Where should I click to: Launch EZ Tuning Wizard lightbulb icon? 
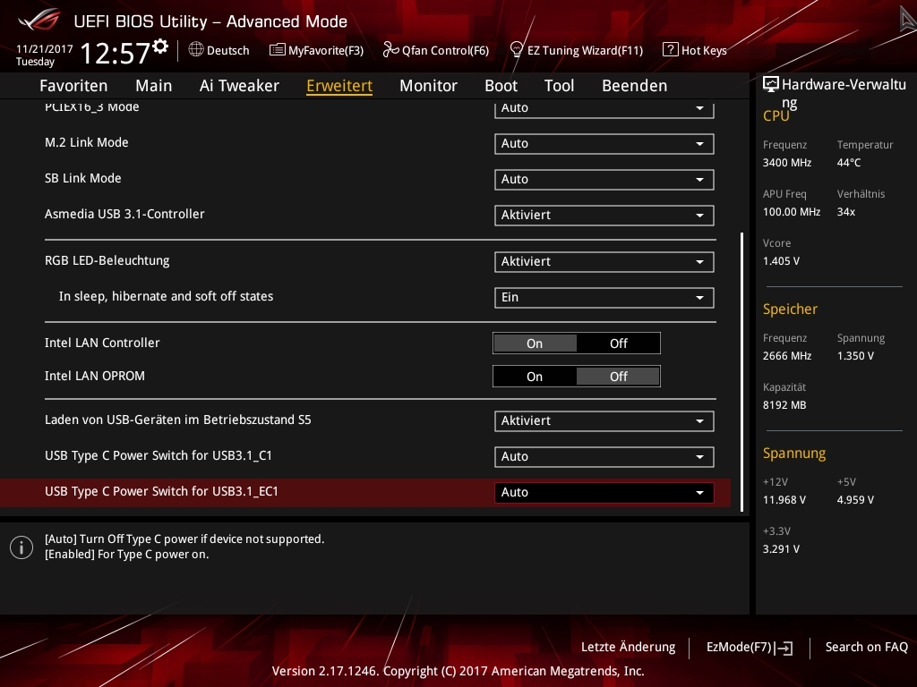point(517,50)
